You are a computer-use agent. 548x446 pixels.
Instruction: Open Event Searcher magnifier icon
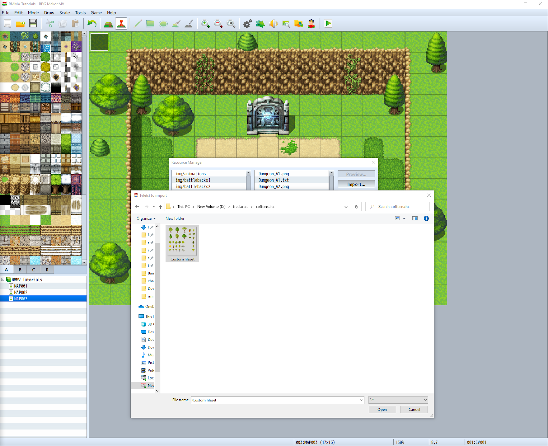286,24
